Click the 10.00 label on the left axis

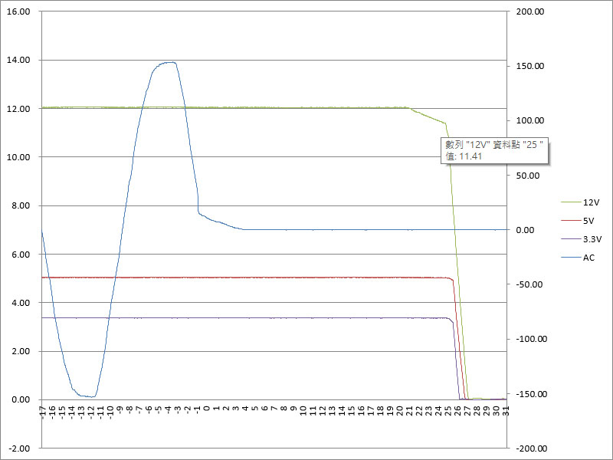pos(18,157)
